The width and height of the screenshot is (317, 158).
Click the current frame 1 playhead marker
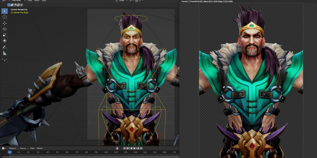pyautogui.click(x=10, y=152)
